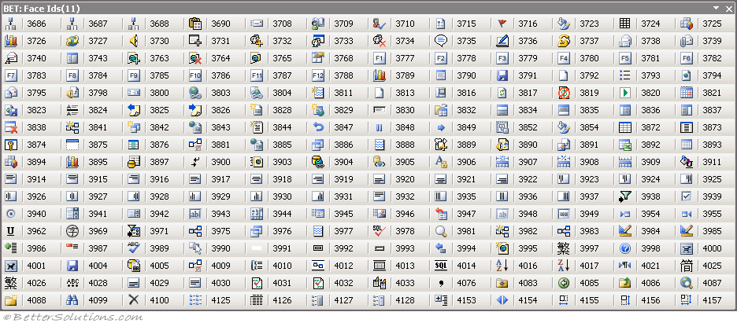This screenshot has width=737, height=323.
Task: Click the magnifying glass icon 3981
Action: point(441,231)
